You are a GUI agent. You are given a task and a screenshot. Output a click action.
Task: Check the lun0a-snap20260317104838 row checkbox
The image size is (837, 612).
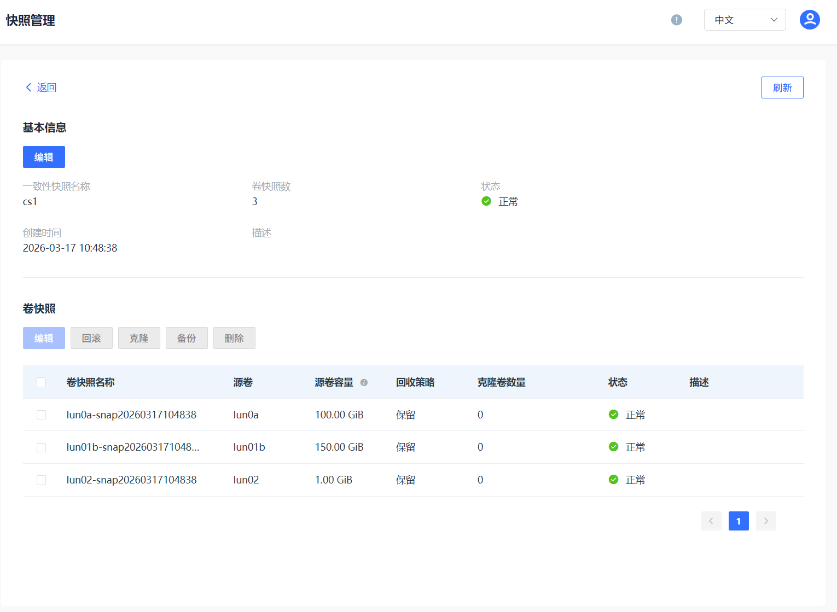pyautogui.click(x=41, y=415)
